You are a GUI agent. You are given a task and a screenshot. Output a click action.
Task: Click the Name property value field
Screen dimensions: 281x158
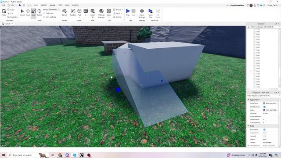(270, 140)
